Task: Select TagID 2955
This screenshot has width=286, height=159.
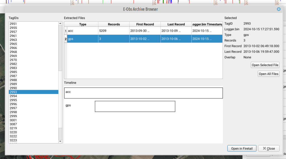Action: pyautogui.click(x=34, y=28)
